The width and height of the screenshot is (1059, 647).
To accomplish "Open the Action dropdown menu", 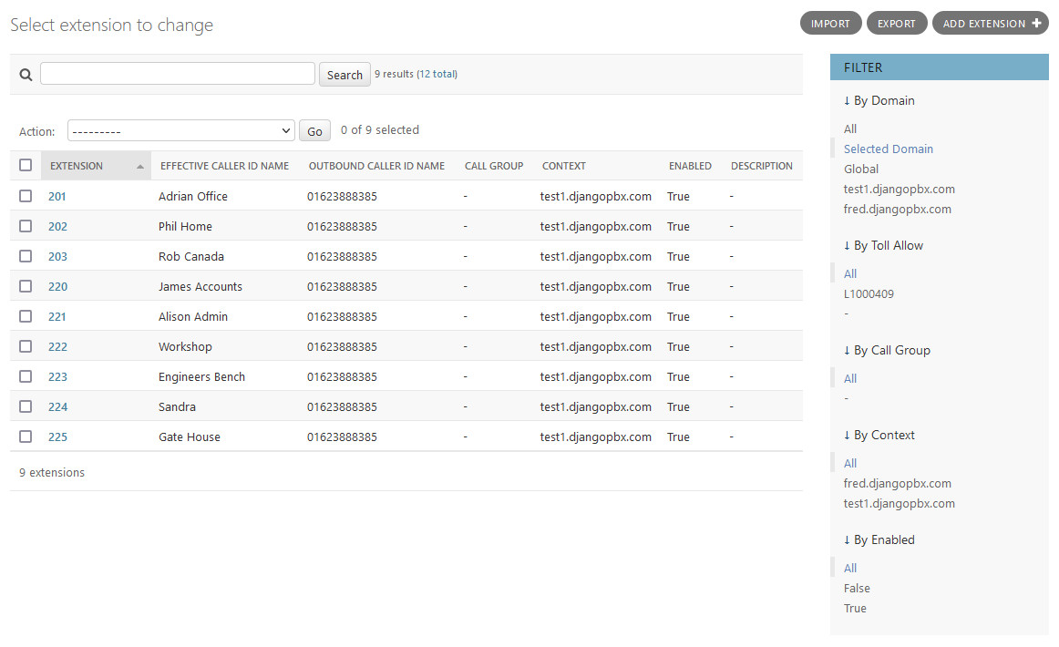I will [180, 131].
